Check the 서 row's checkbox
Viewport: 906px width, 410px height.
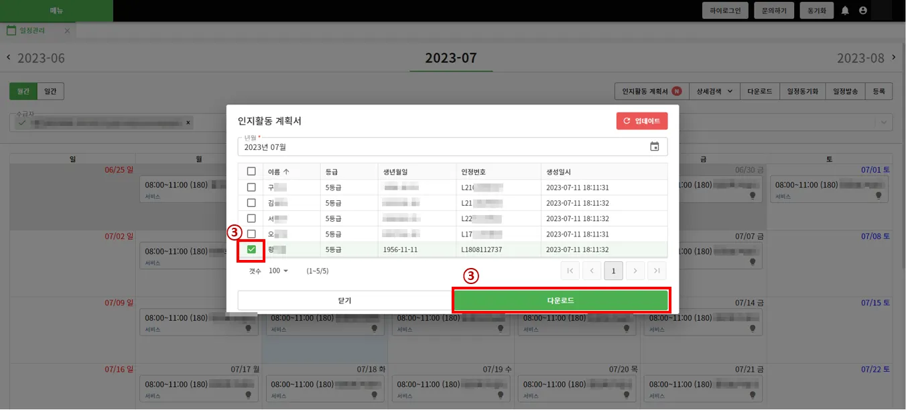point(251,218)
